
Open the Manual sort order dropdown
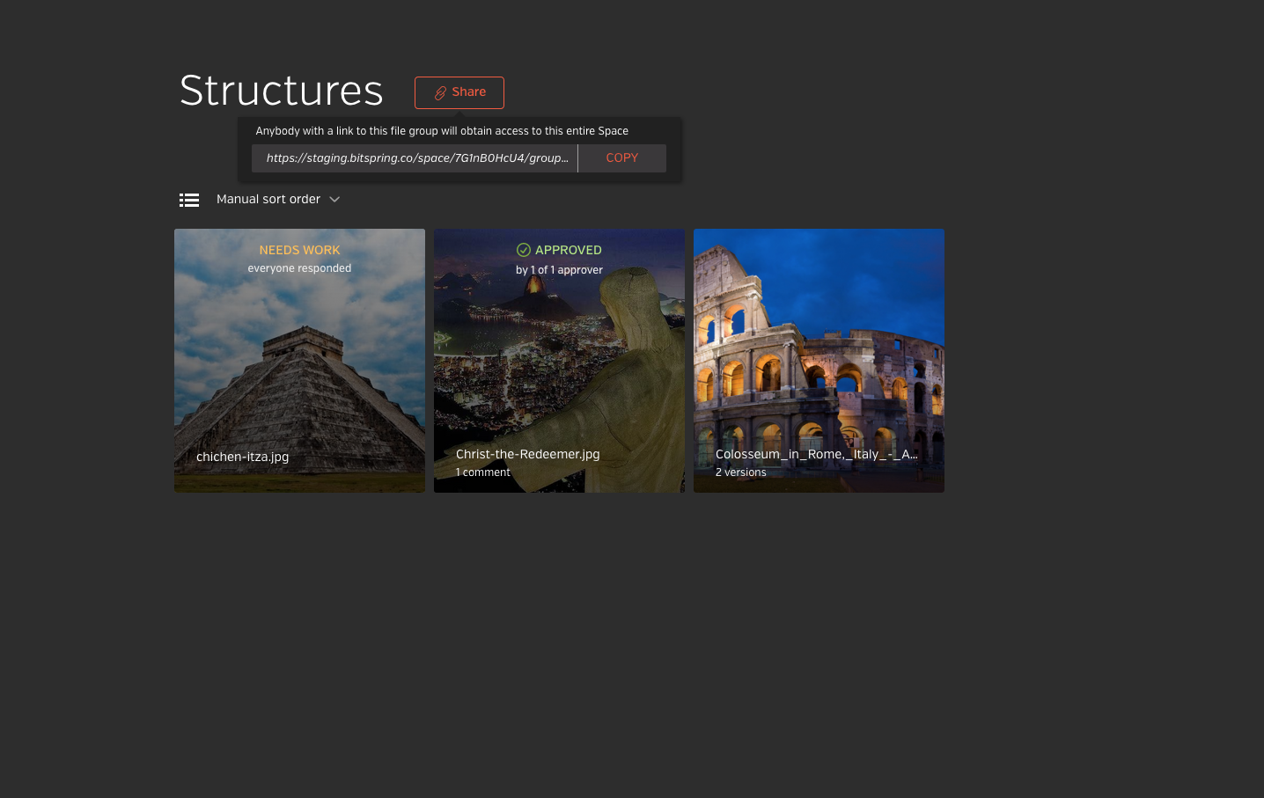278,200
